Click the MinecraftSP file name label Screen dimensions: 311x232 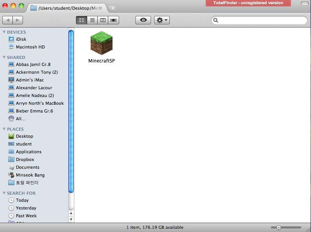[x=102, y=61]
